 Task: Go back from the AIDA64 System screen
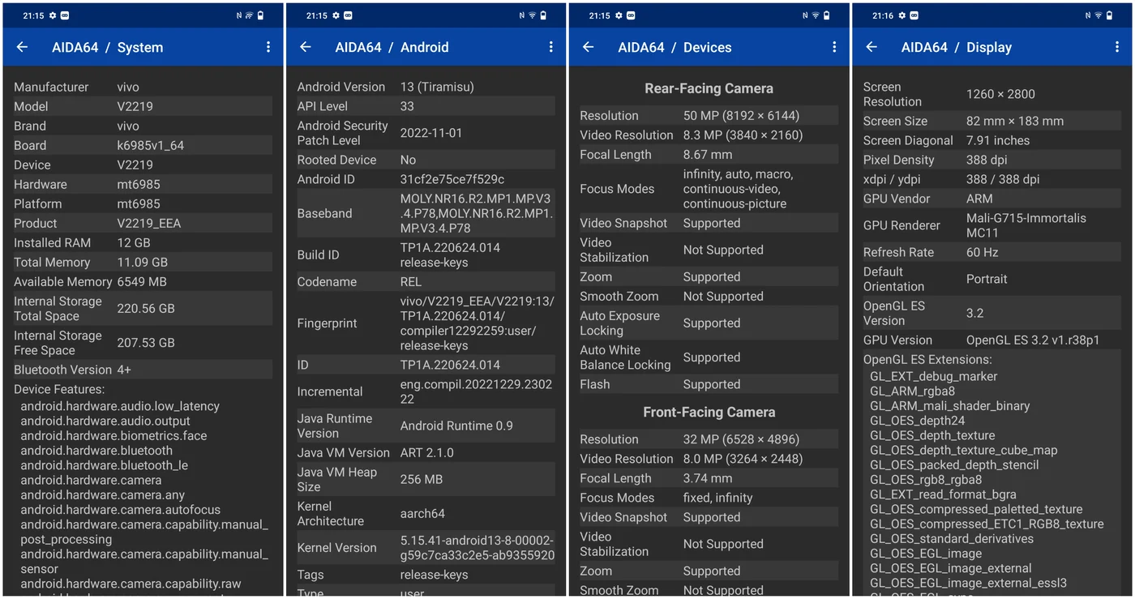coord(22,47)
